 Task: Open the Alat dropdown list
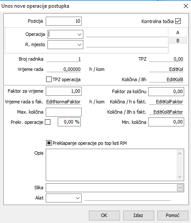click(x=78, y=198)
